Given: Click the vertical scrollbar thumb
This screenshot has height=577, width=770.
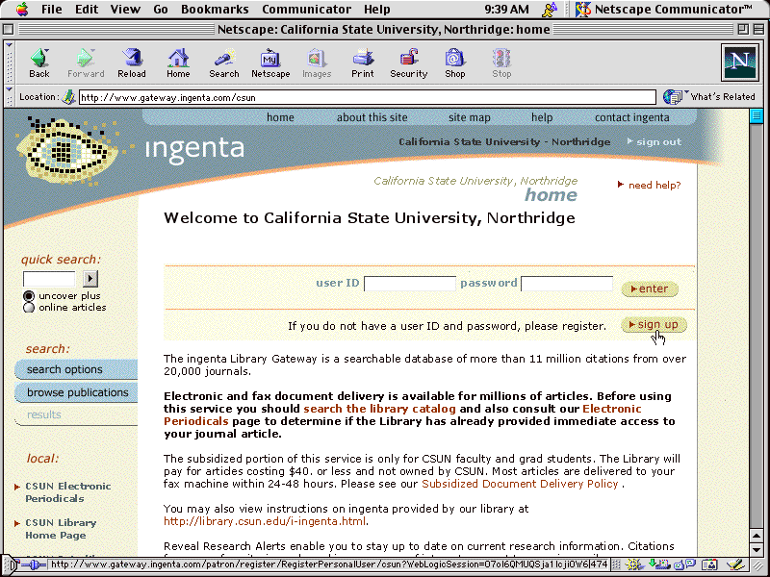Looking at the screenshot, I should (757, 116).
